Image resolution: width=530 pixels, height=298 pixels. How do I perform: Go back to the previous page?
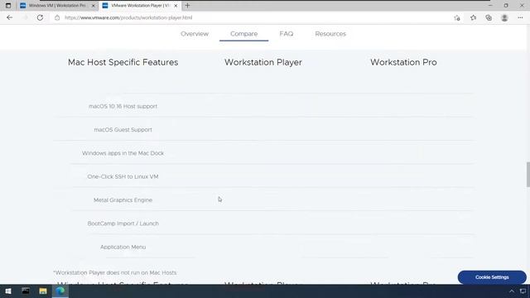(9, 17)
